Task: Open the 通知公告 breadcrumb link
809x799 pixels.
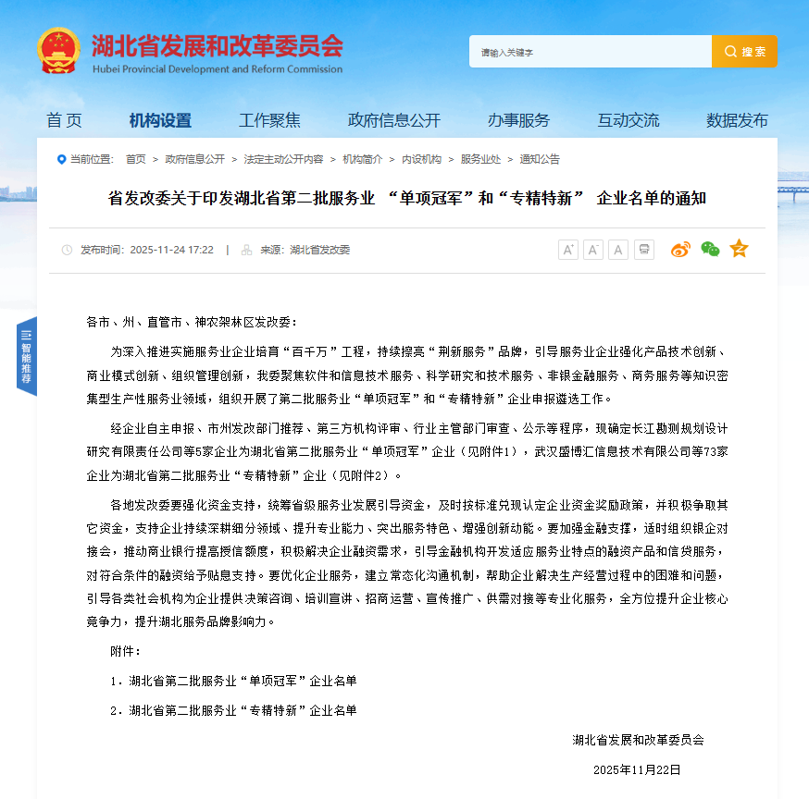Action: pos(538,158)
